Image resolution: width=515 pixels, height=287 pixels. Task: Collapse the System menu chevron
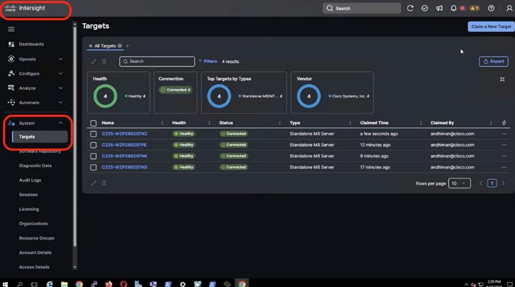[61, 123]
